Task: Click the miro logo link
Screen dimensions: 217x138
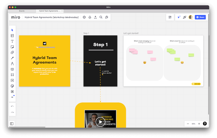Action: tap(16, 17)
